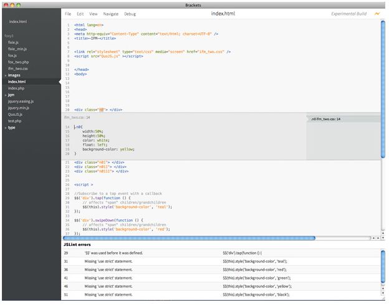
Task: Open jquery.min.js file
Action: coord(19,108)
